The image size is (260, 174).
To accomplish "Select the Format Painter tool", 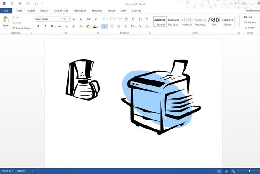I will [22, 28].
